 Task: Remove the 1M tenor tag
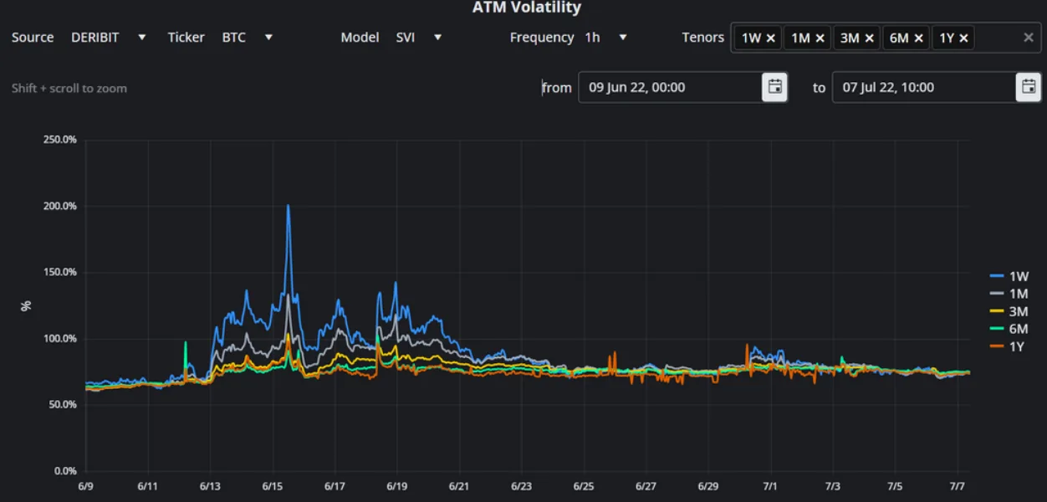(820, 38)
